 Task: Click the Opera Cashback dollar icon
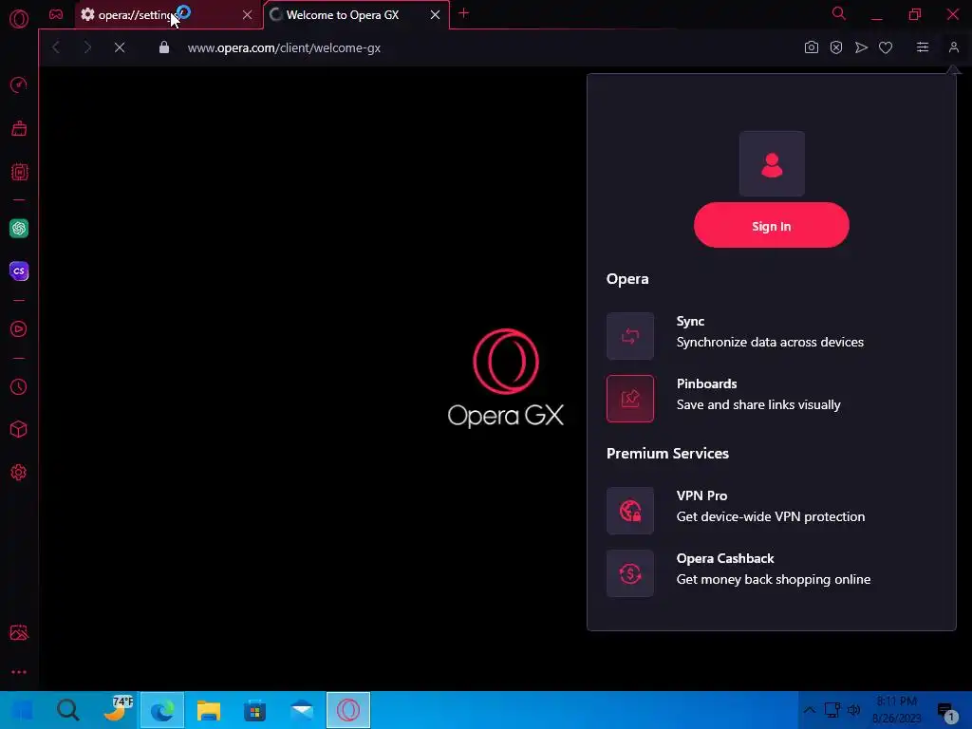[x=630, y=573]
